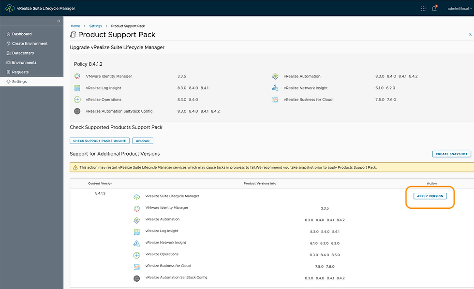
Task: Open Requests in sidebar
Action: coord(32,72)
